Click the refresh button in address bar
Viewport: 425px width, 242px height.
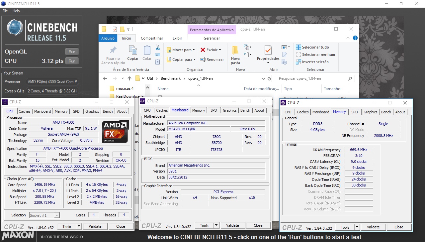[x=269, y=79]
